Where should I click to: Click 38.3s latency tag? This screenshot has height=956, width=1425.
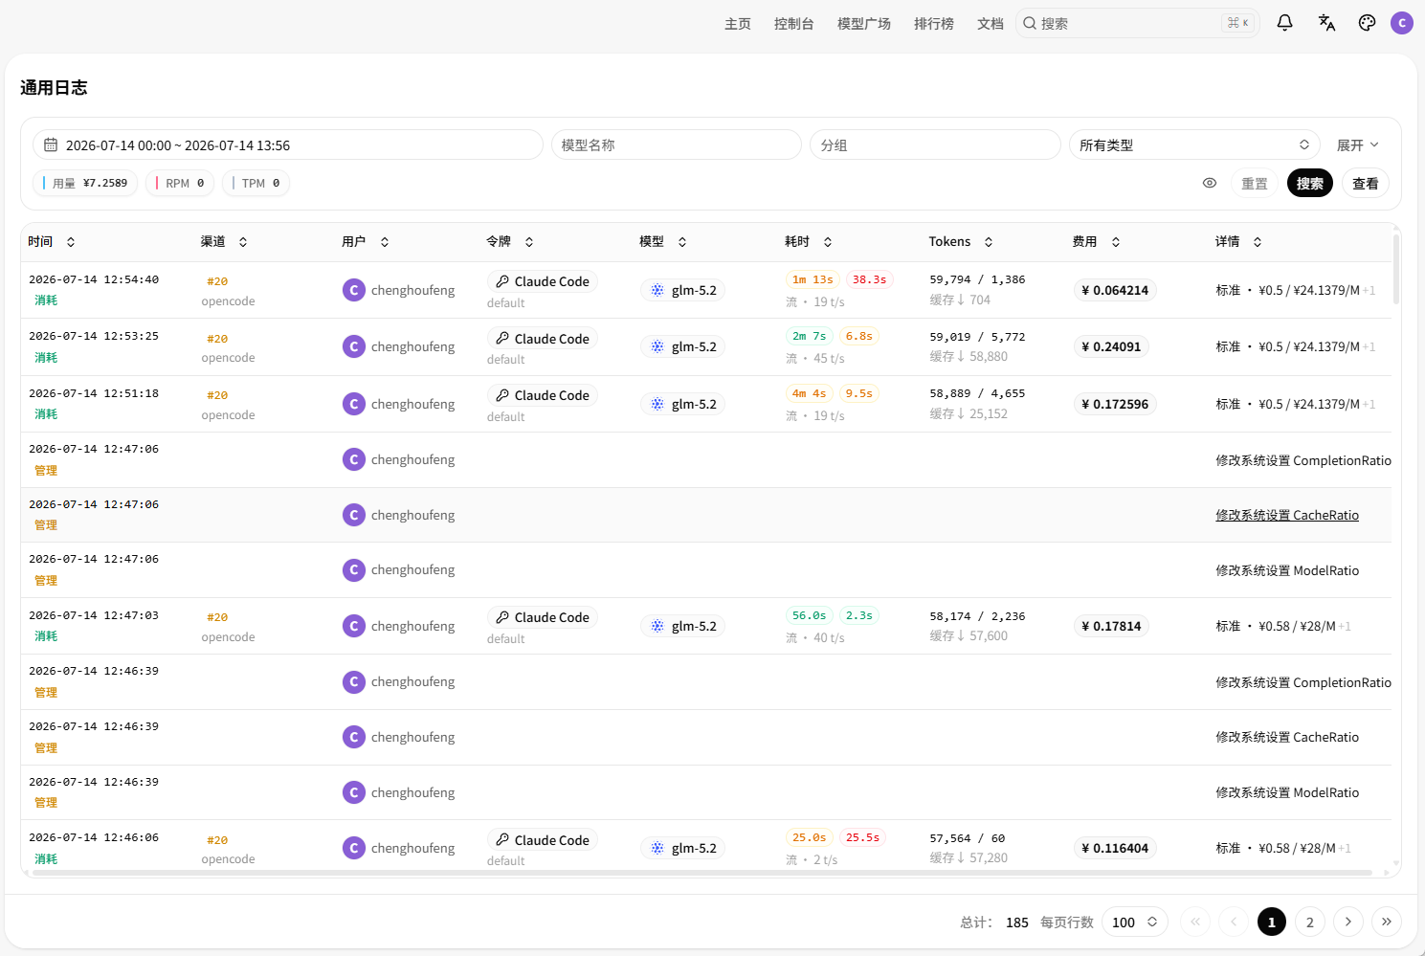(x=869, y=279)
